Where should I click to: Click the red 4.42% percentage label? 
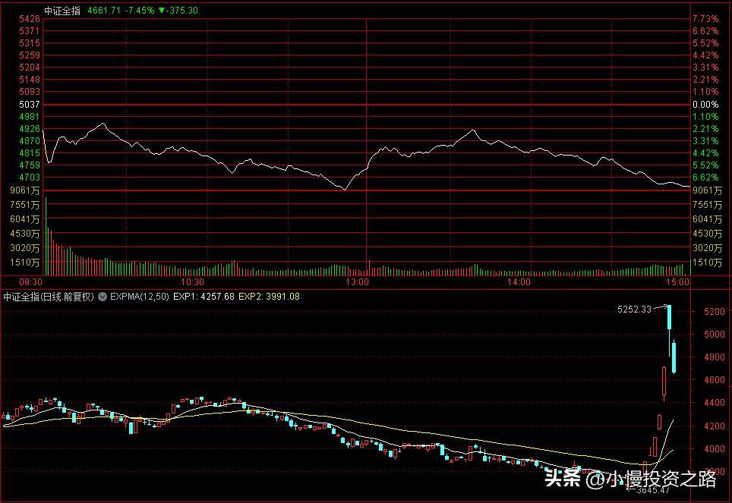click(705, 55)
